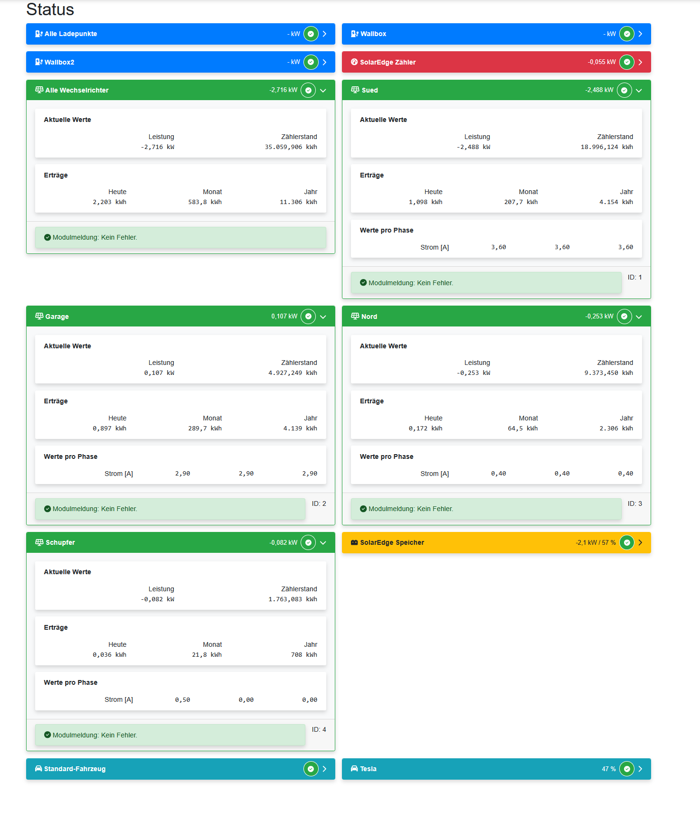Click the SolarEdge Speicher title

[392, 542]
